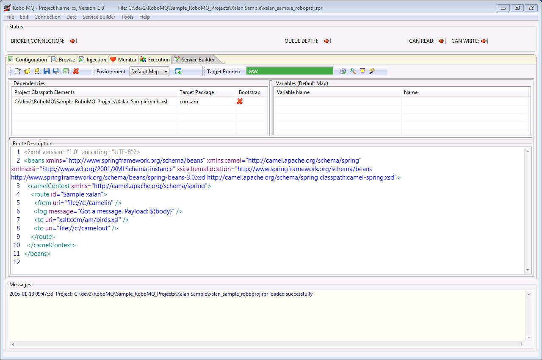The width and height of the screenshot is (542, 360).
Task: Open the Execution tab
Action: coord(155,60)
